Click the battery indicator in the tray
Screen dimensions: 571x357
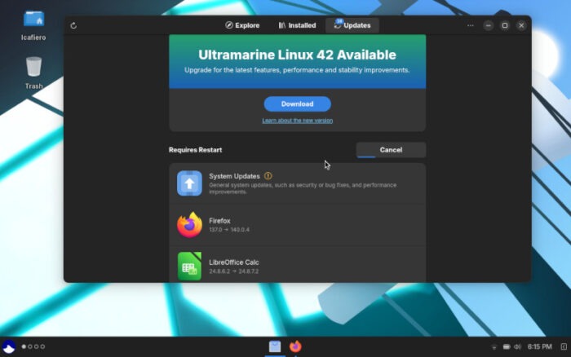(507, 346)
